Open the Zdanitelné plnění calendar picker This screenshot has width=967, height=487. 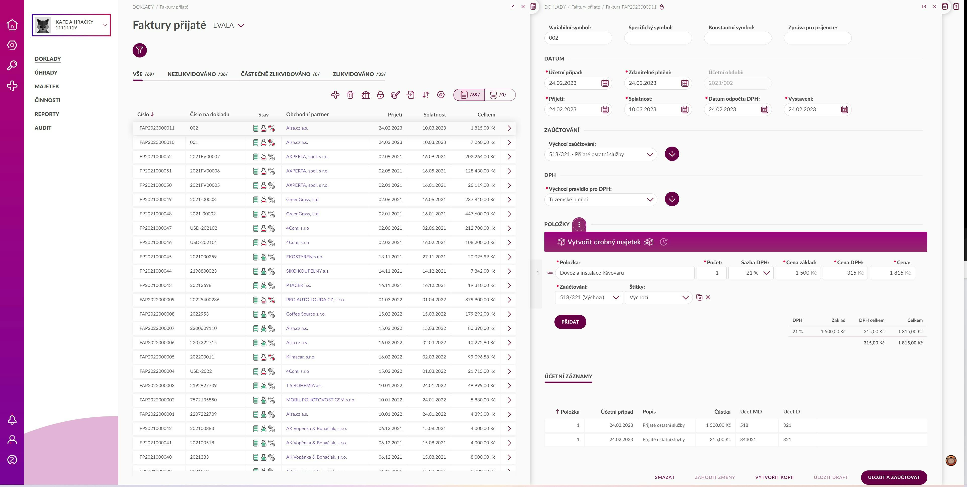click(685, 83)
